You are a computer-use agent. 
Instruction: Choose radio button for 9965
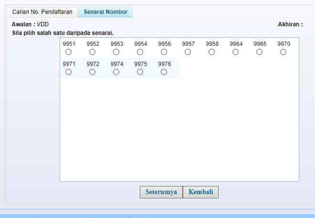pos(260,52)
